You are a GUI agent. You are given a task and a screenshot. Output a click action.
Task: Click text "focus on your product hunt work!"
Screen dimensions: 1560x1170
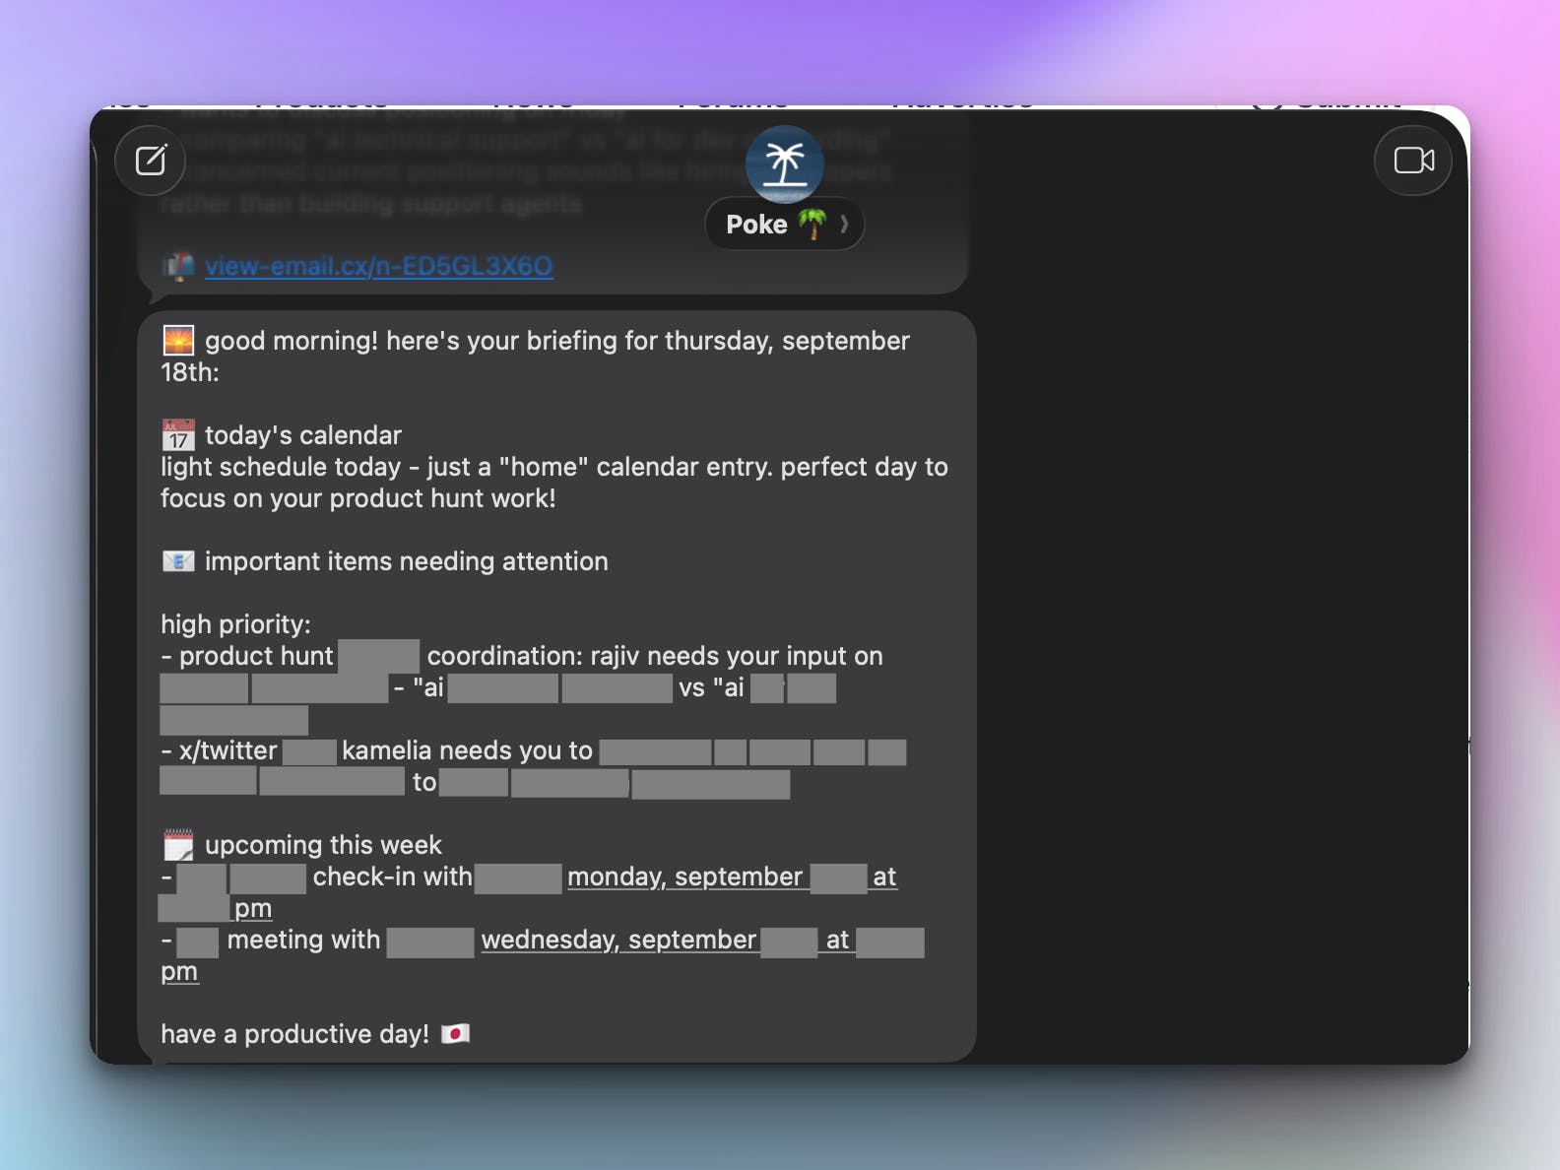click(x=358, y=498)
